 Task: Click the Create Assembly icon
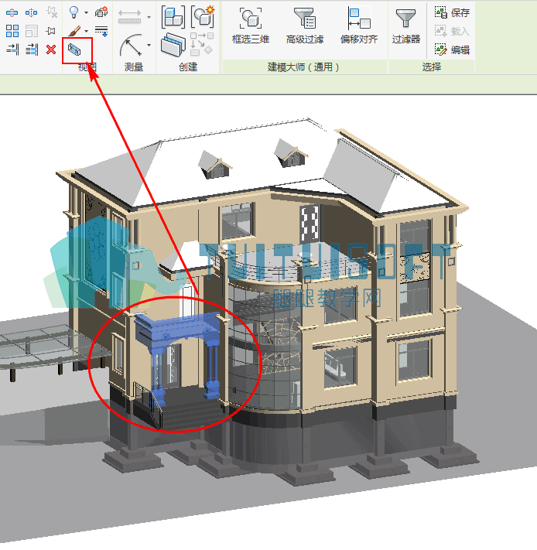(x=203, y=16)
